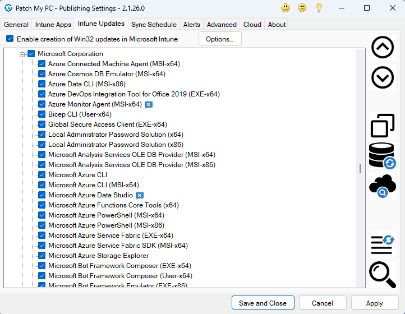
Task: Maximize the Publishing Settings window
Action: tap(366, 8)
